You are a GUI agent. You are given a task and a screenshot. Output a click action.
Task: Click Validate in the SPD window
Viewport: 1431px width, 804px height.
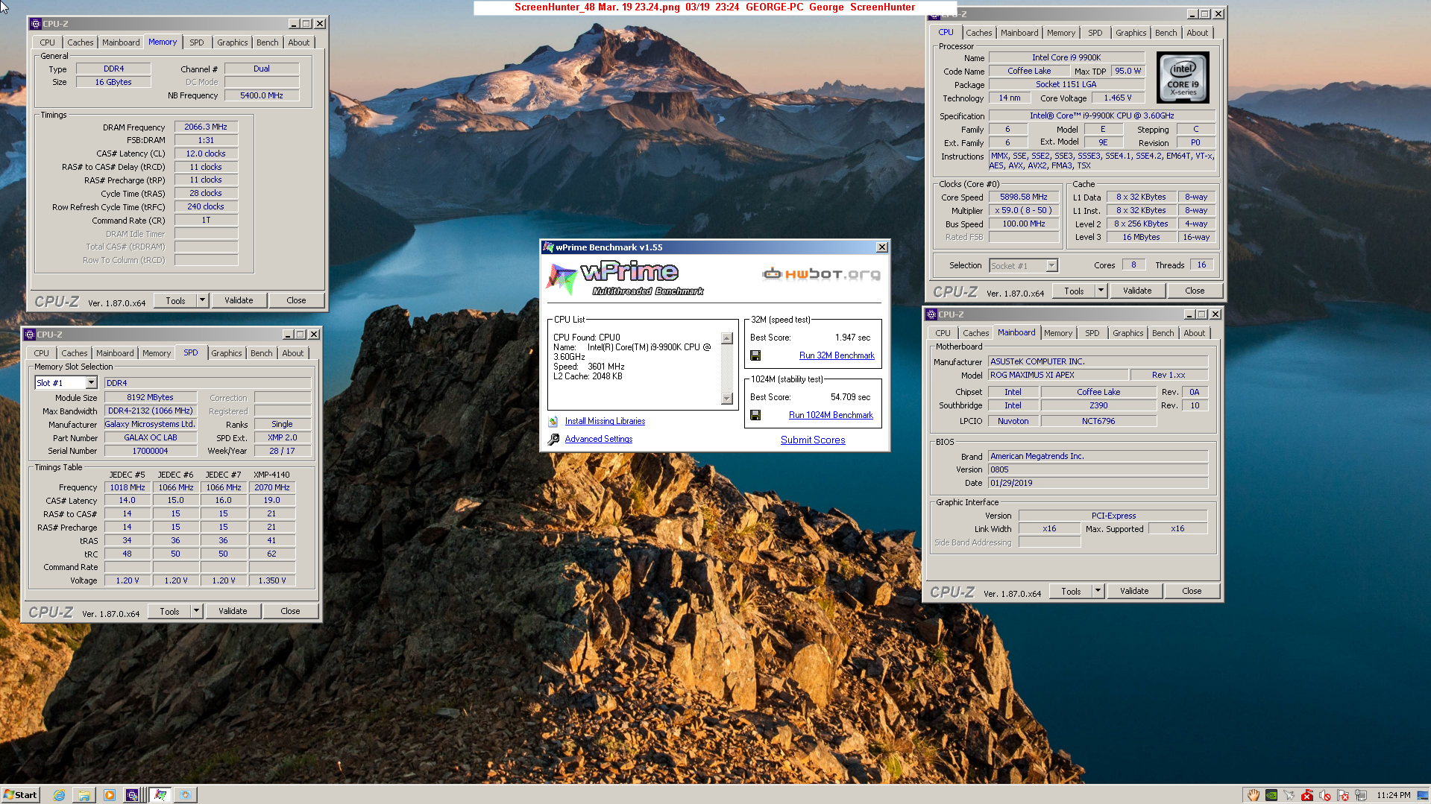233,611
